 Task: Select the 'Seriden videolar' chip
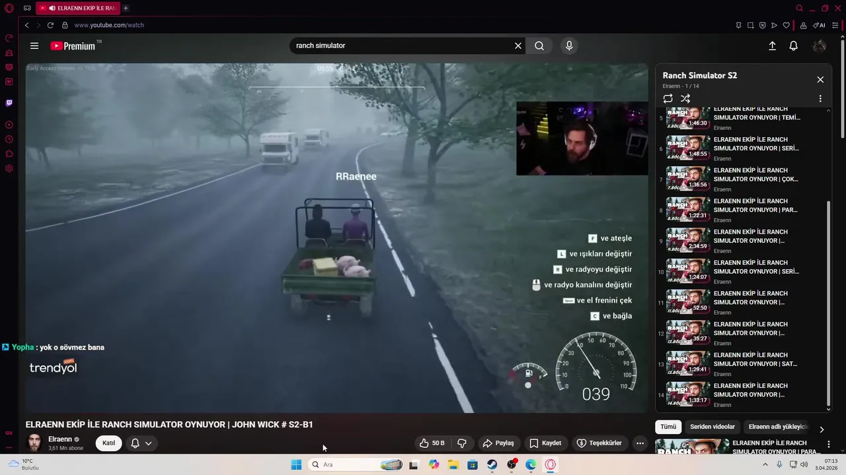[712, 427]
